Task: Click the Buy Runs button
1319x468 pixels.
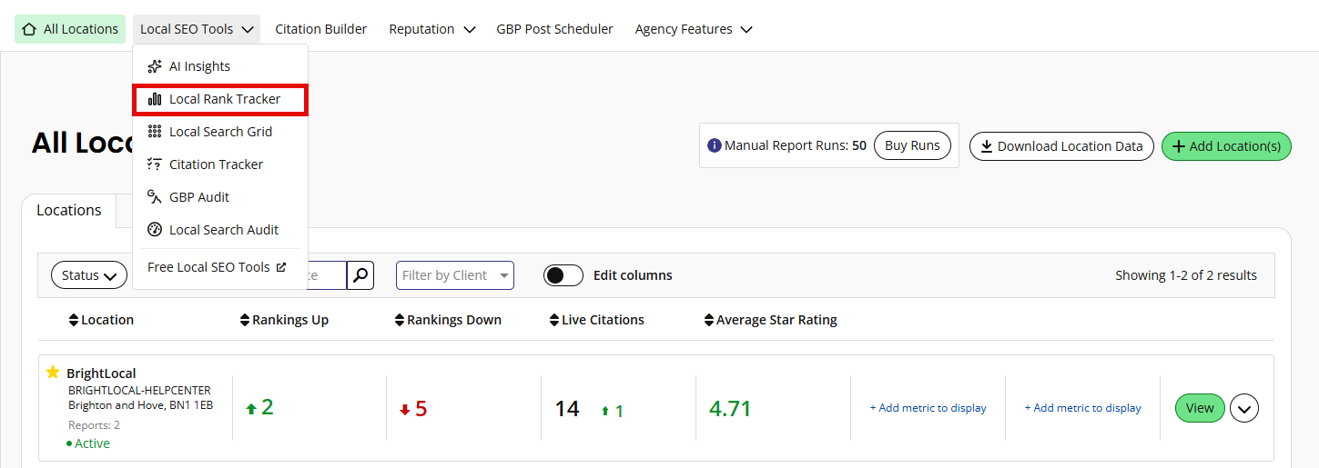Action: pyautogui.click(x=912, y=145)
